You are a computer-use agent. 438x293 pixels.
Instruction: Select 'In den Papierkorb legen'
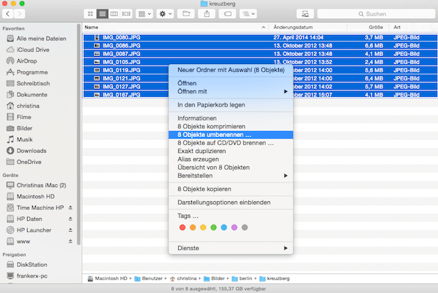pyautogui.click(x=211, y=105)
